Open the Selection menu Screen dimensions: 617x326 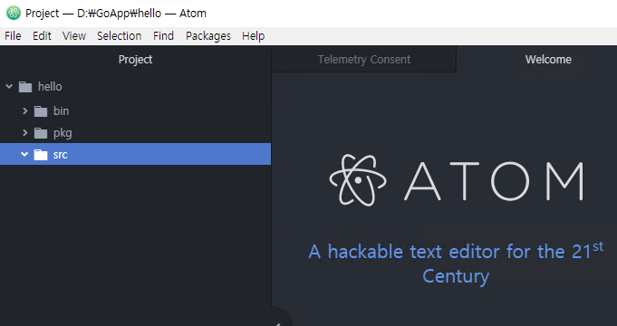tap(119, 36)
